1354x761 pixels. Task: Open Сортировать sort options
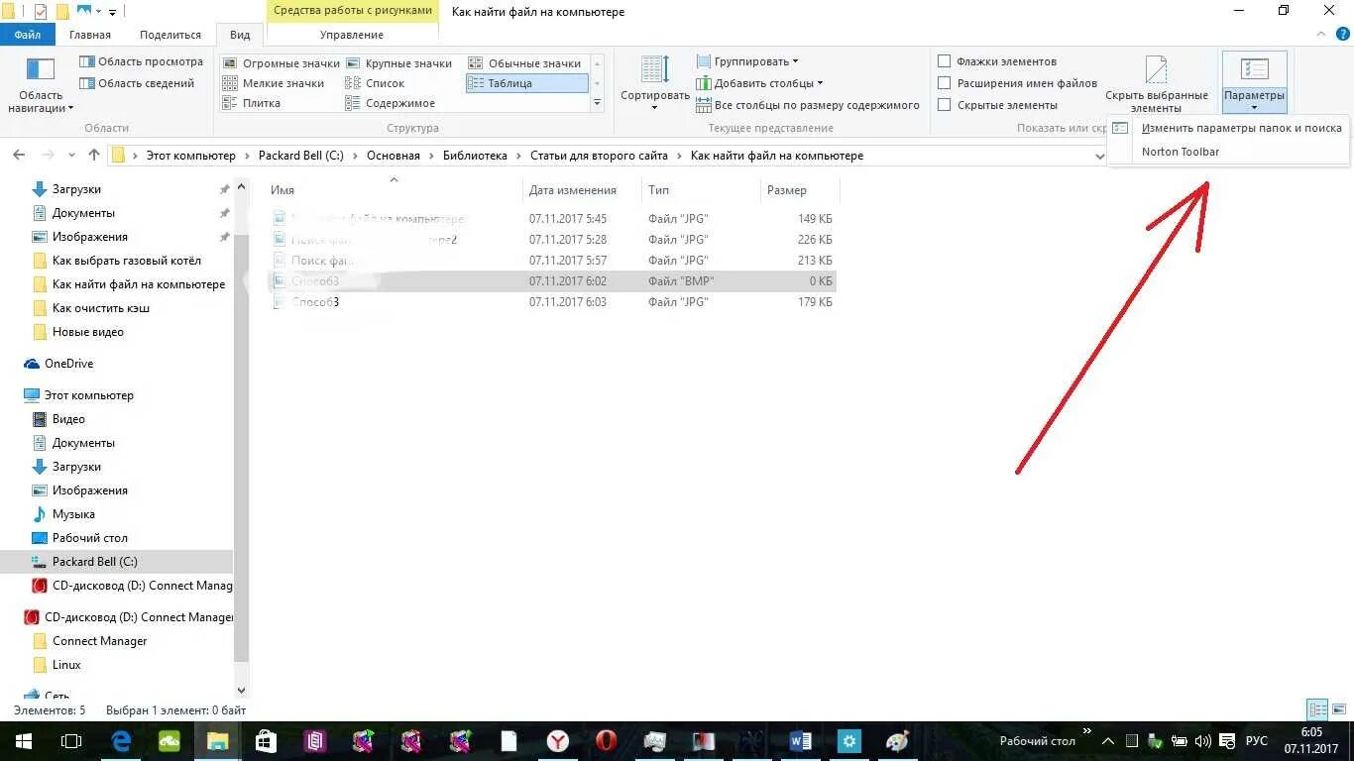(x=654, y=83)
